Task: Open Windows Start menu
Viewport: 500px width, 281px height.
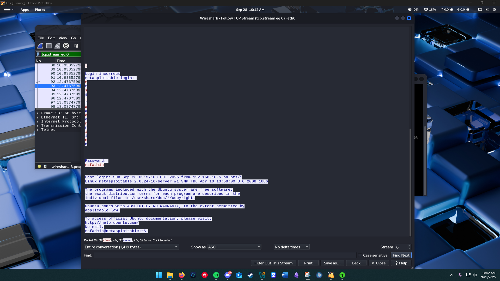Action: [x=158, y=275]
